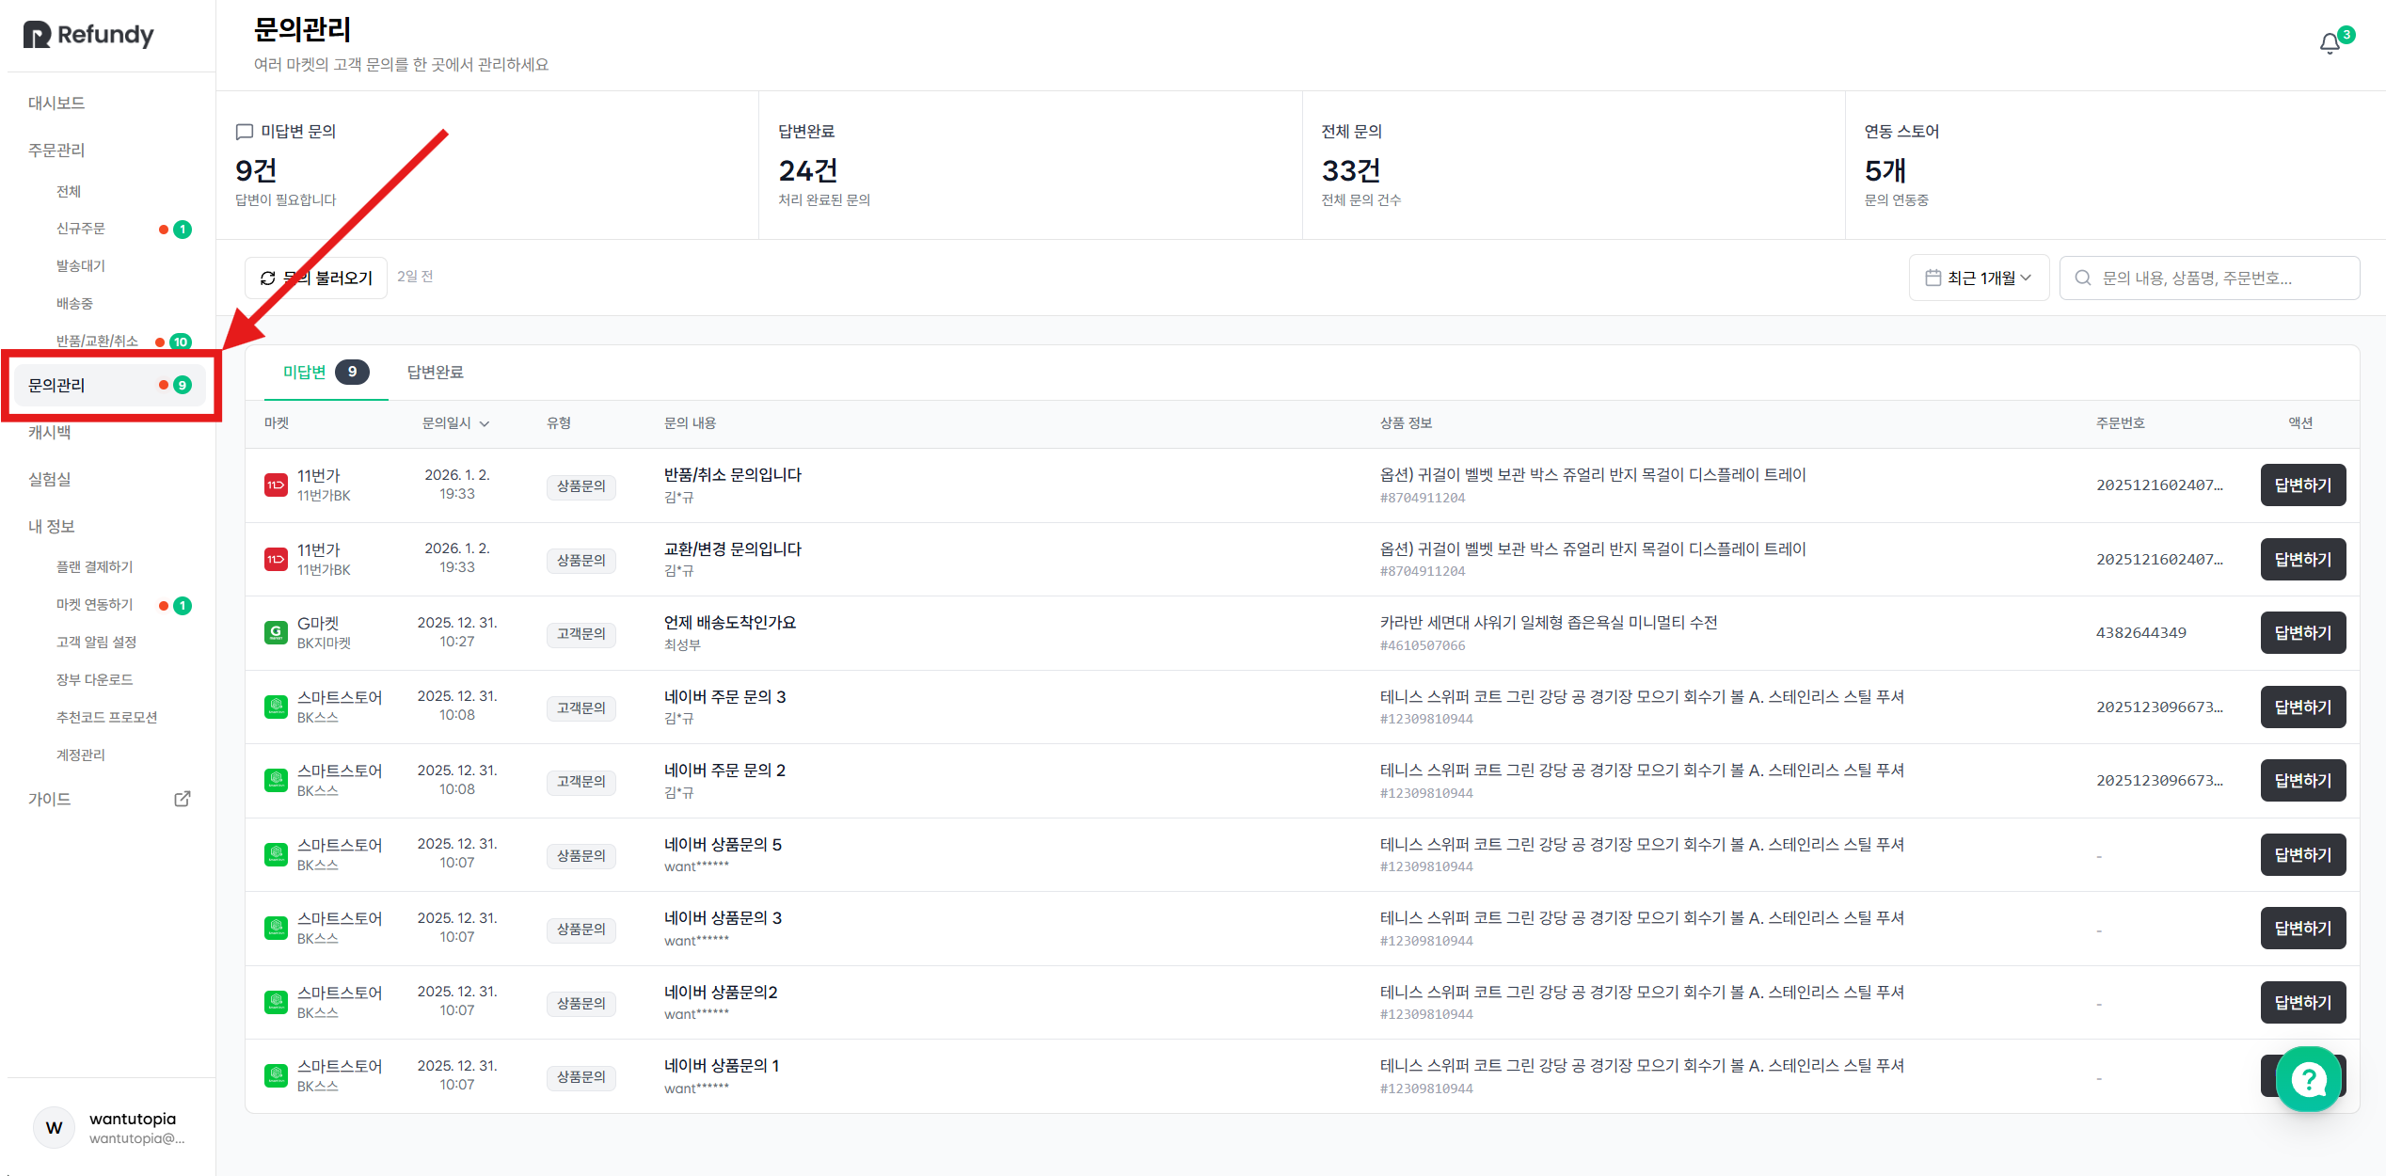
Task: Sort by the 문의일시 column header
Action: pos(455,423)
